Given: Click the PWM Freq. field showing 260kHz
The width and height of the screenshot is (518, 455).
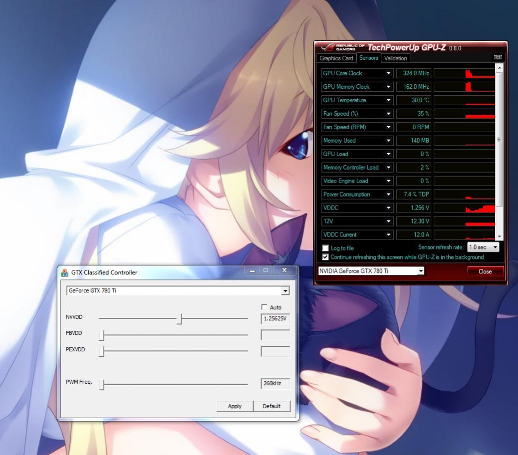Looking at the screenshot, I should point(275,383).
